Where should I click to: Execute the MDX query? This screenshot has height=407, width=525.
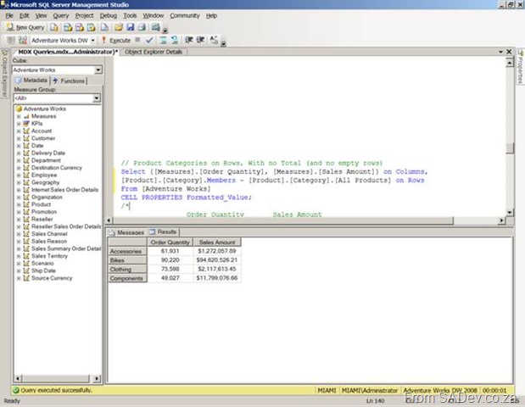(116, 41)
